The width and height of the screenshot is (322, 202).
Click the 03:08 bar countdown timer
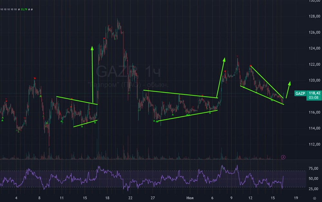coord(314,98)
